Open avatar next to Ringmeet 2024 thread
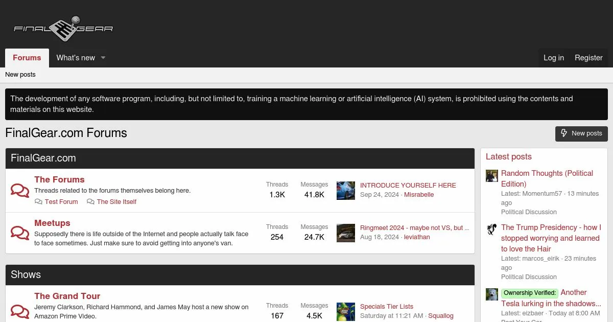The image size is (613, 322). 346,233
